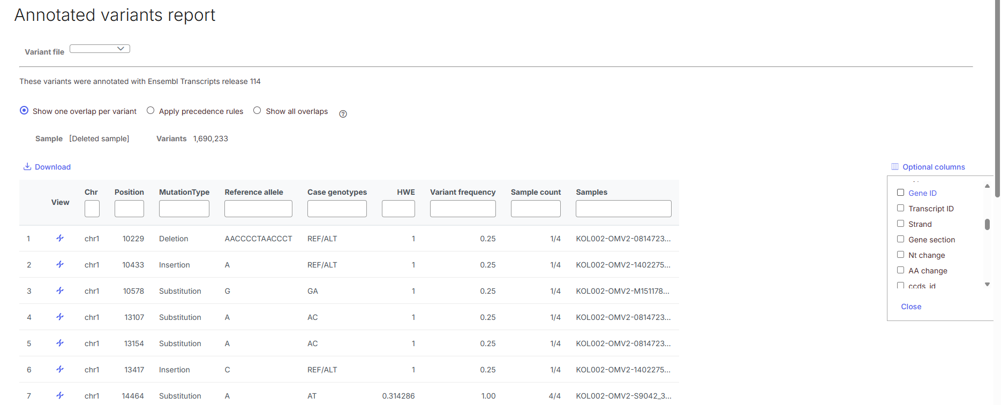Open view icon for position 10578 variant

[60, 291]
